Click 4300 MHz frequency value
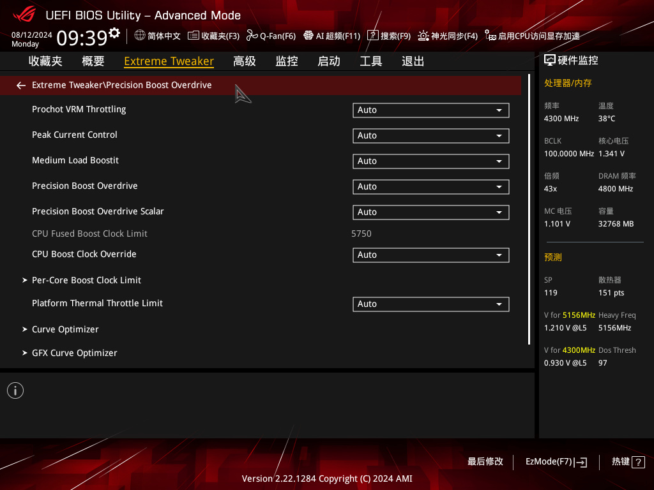 pos(561,119)
